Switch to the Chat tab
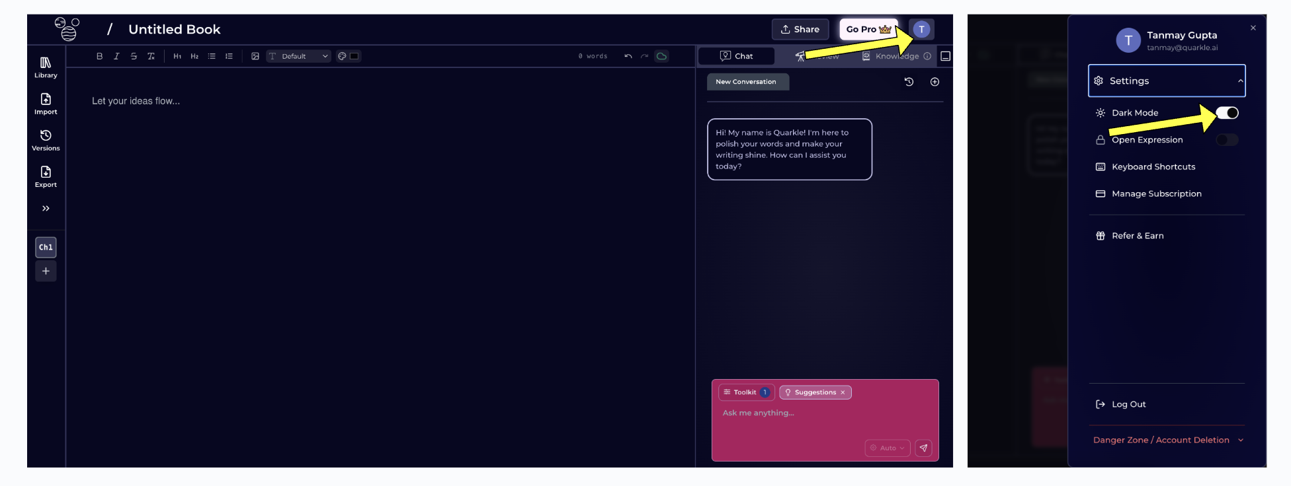 tap(737, 56)
